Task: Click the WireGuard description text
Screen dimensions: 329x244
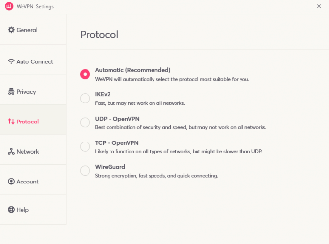Action: 156,176
